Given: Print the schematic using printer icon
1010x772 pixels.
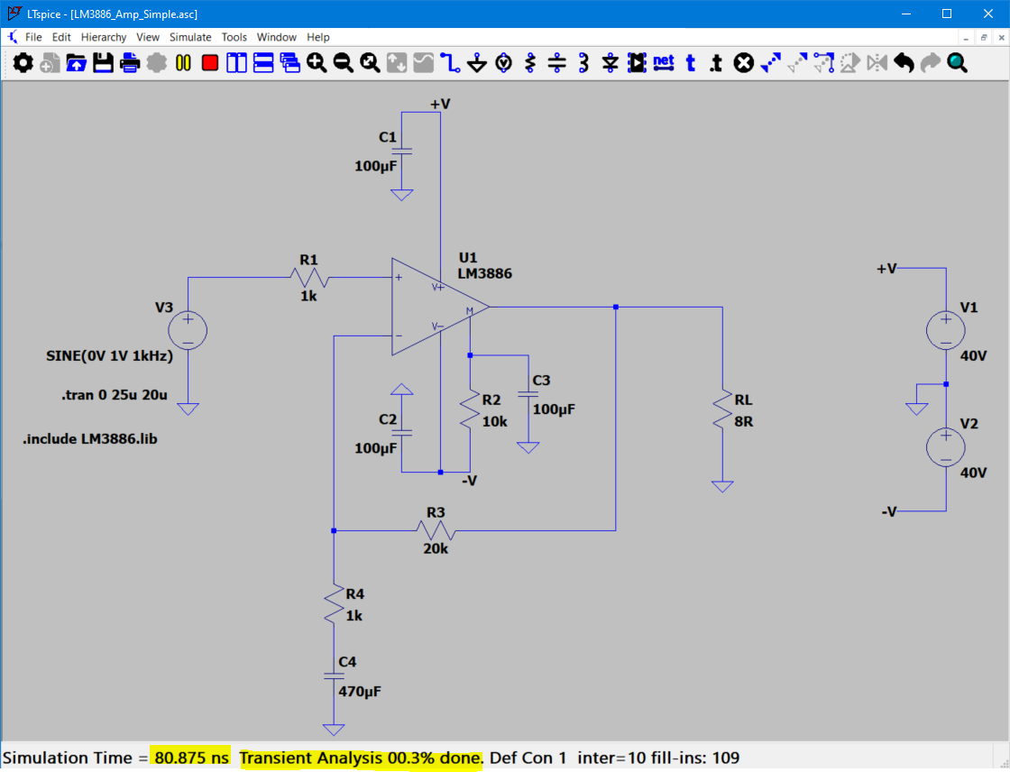Looking at the screenshot, I should pos(130,62).
